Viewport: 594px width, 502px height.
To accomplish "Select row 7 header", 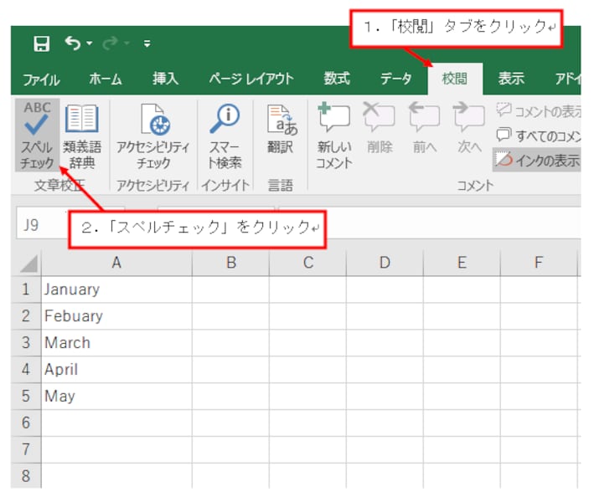I will (x=26, y=449).
